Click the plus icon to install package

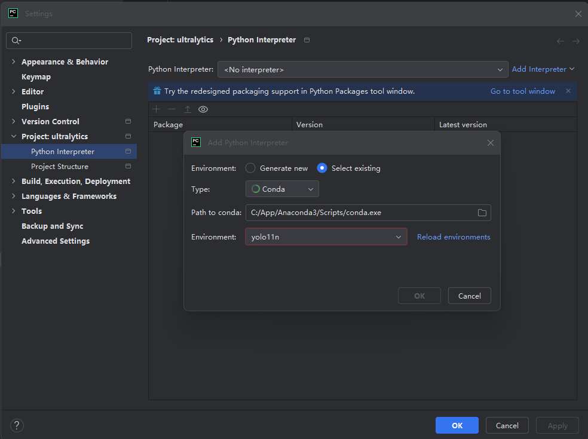coord(157,109)
